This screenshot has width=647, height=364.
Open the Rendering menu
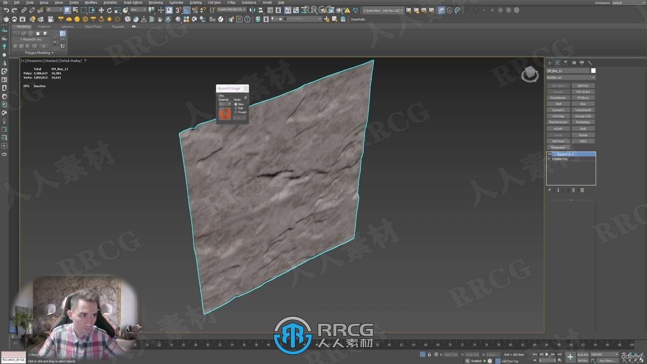pyautogui.click(x=156, y=3)
